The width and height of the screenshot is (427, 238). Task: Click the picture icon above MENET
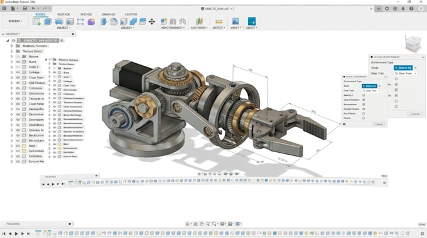click(235, 21)
